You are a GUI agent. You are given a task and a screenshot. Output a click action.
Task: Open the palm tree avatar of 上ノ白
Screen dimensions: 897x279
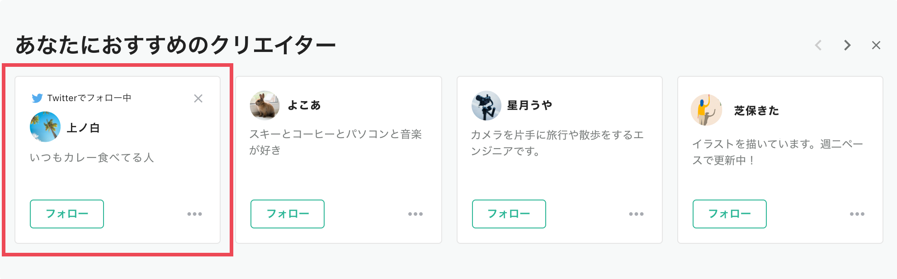pyautogui.click(x=45, y=127)
